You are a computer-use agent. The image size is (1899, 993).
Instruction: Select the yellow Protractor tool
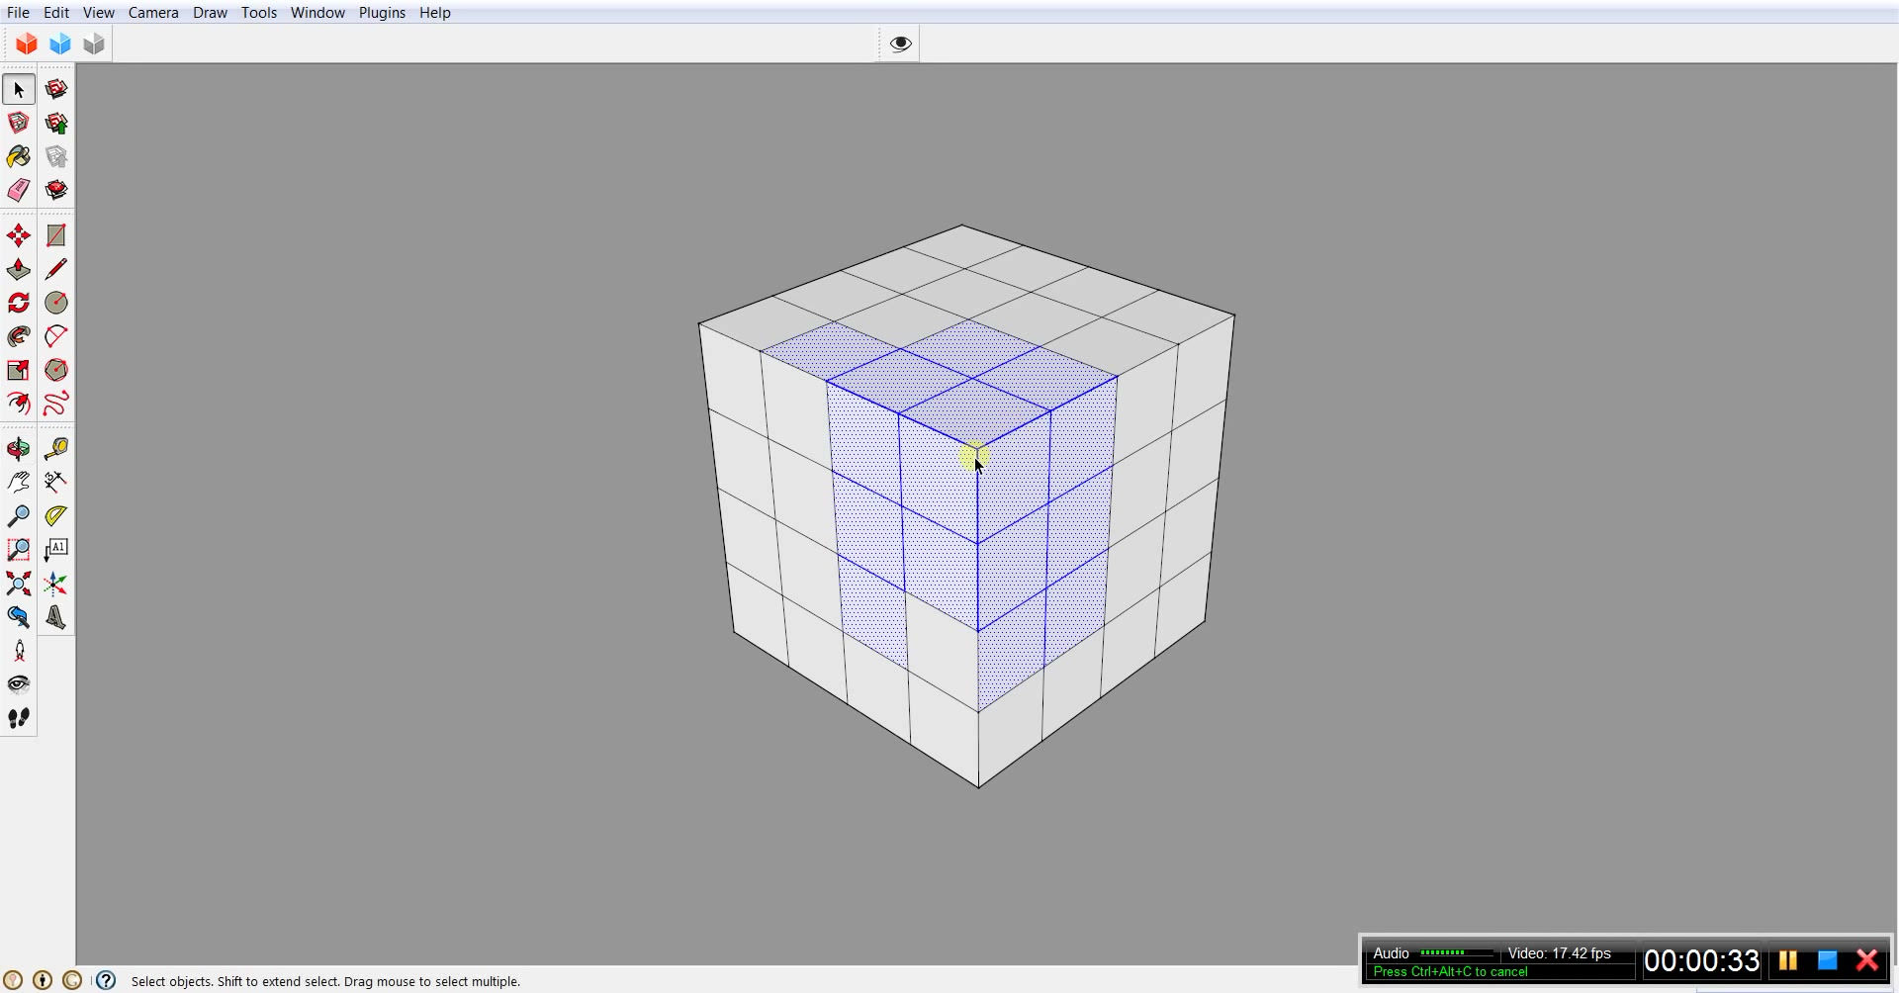coord(56,516)
